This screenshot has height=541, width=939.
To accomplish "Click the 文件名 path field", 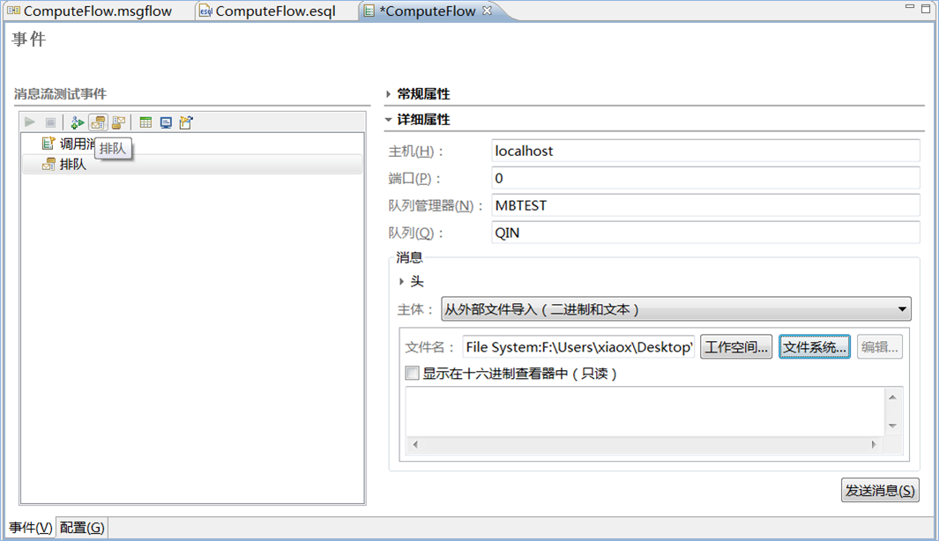I will tap(578, 347).
